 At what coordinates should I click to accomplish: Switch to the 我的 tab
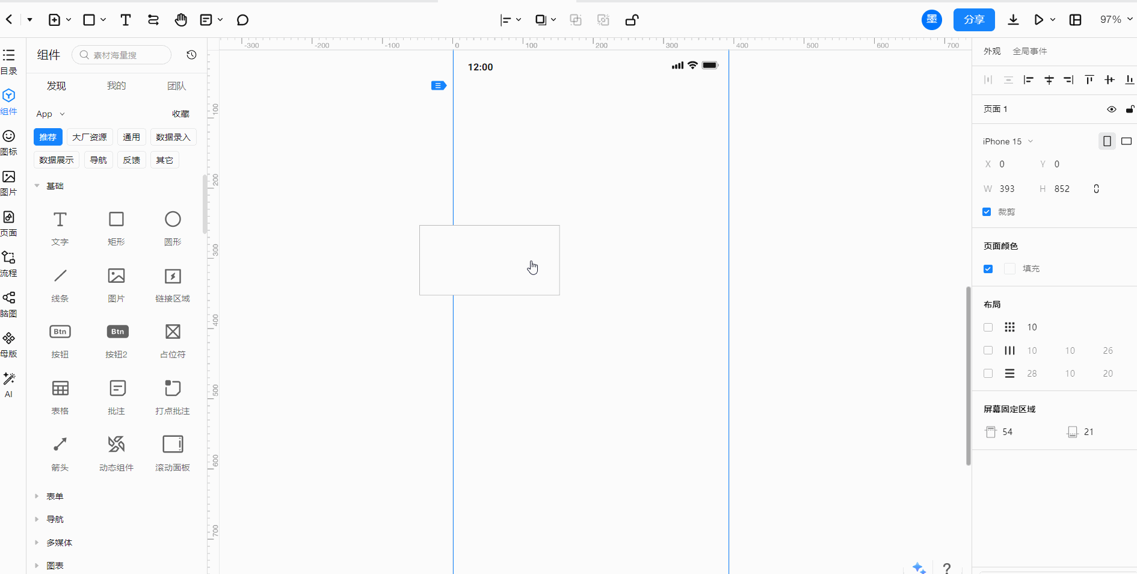pyautogui.click(x=116, y=86)
